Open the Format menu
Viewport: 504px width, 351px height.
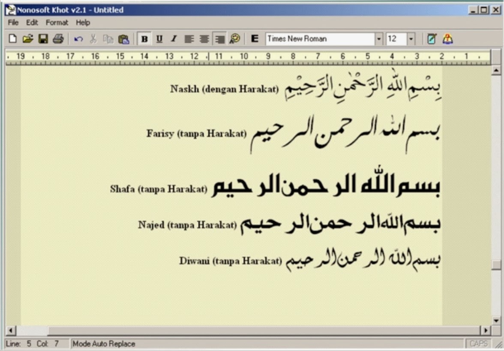[x=57, y=23]
